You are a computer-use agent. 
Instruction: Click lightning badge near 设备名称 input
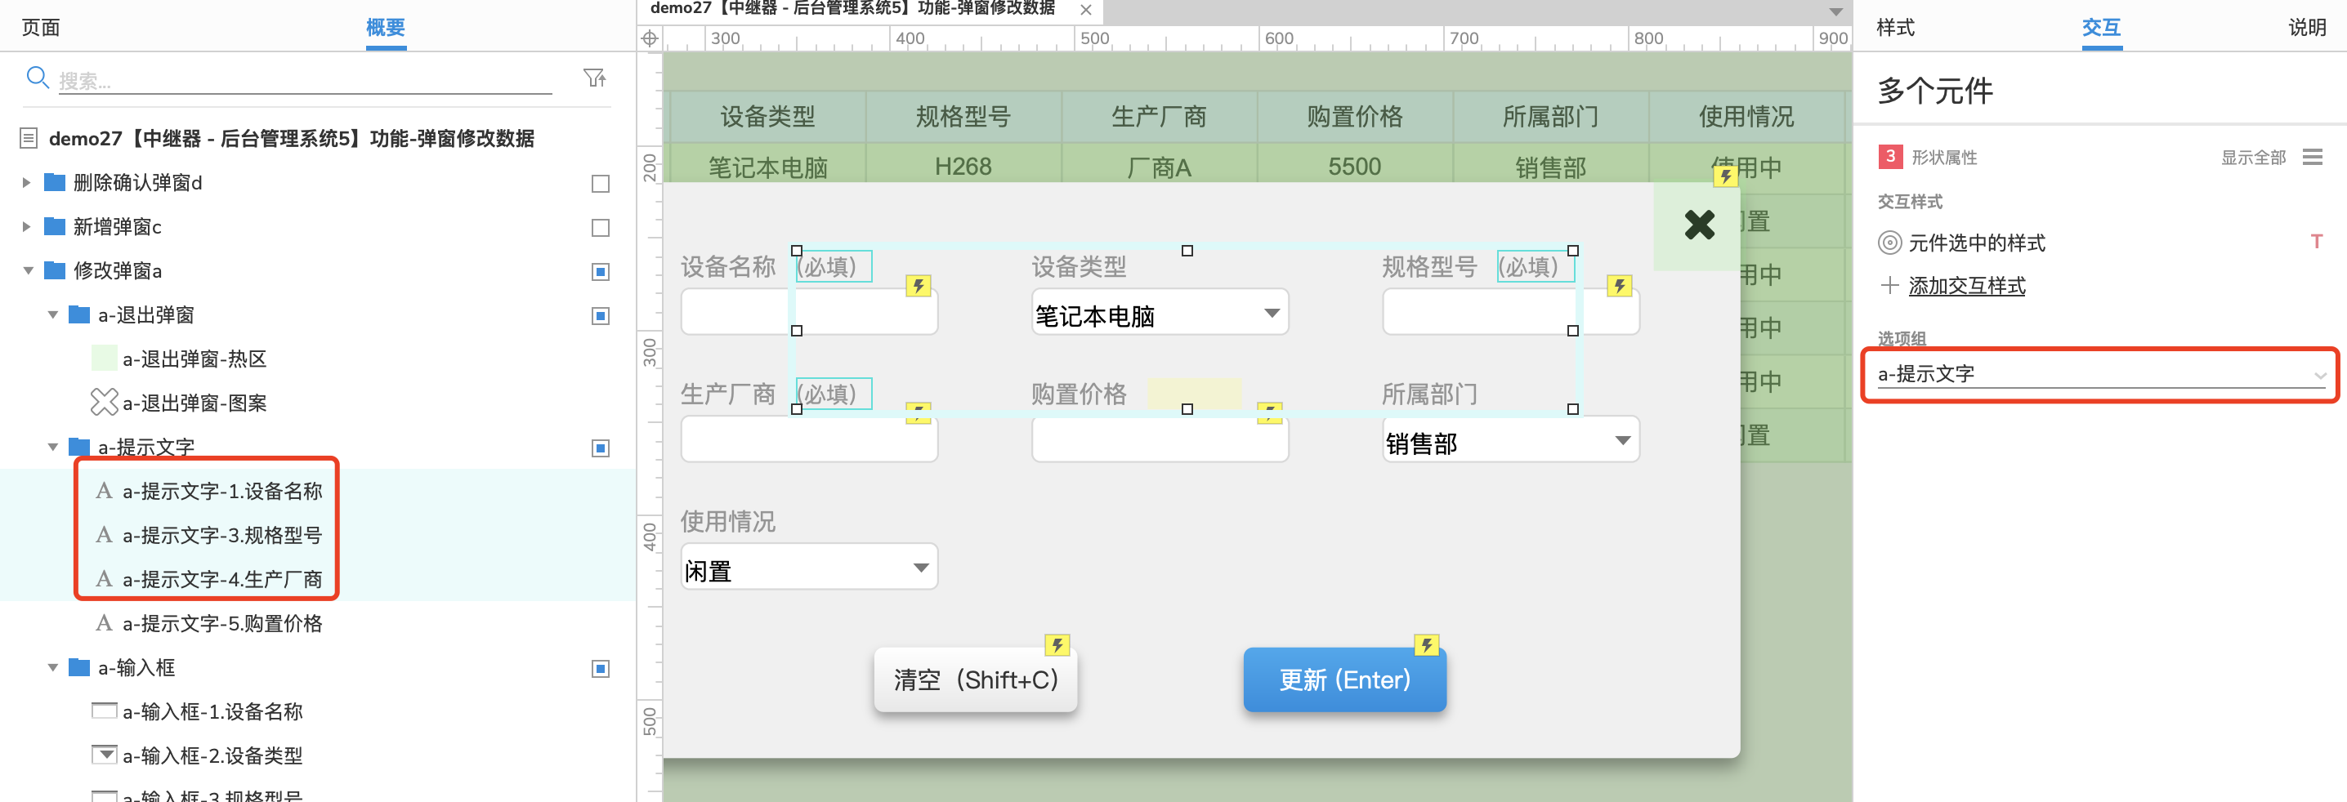pos(919,287)
